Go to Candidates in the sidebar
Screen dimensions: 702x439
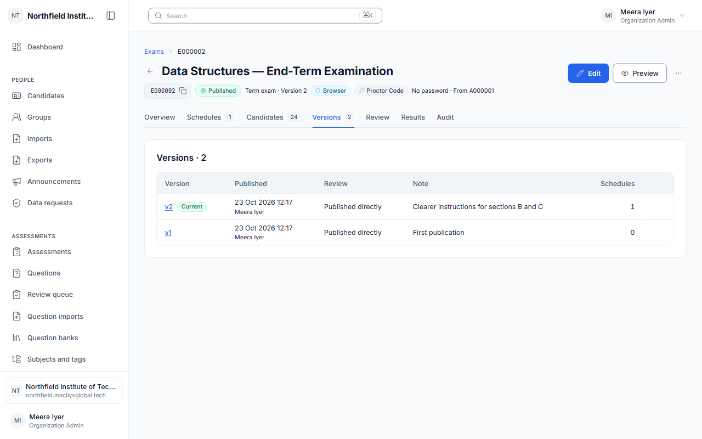pos(64,95)
